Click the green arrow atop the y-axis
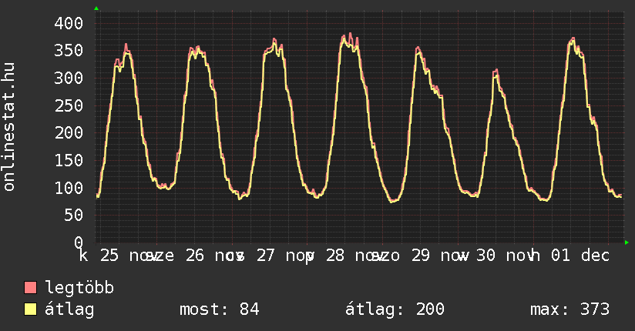 [96, 8]
